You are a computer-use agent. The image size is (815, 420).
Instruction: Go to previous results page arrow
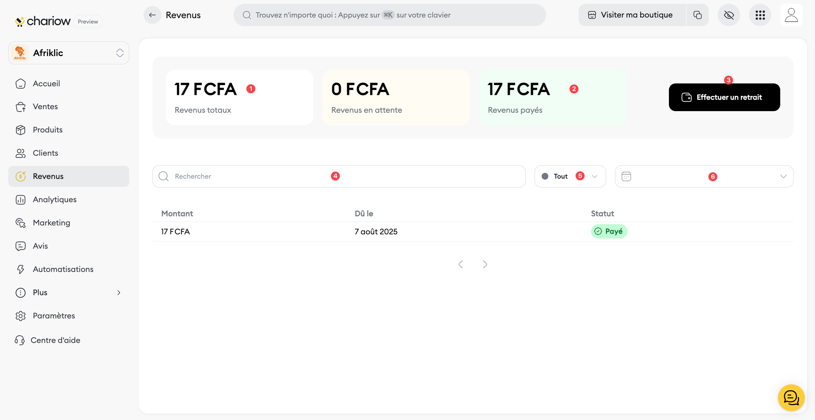click(x=461, y=264)
